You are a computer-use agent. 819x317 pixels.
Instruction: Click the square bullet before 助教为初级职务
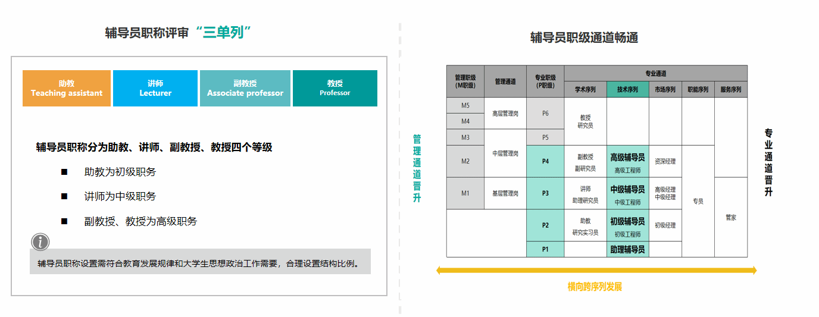click(x=64, y=172)
